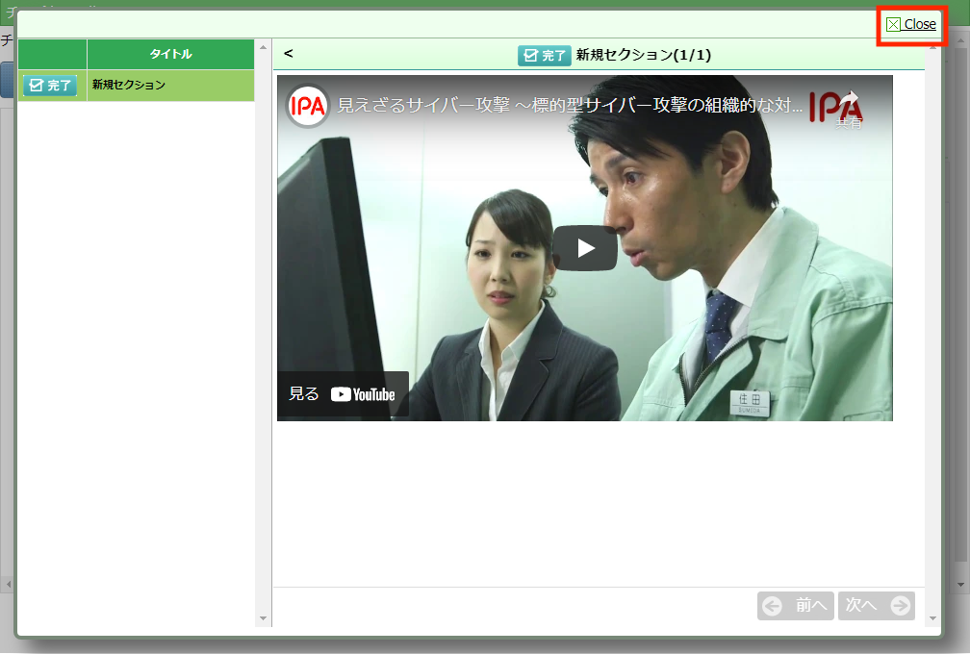The height and width of the screenshot is (654, 970).
Task: Select 新規セクション in the section list
Action: pyautogui.click(x=129, y=86)
